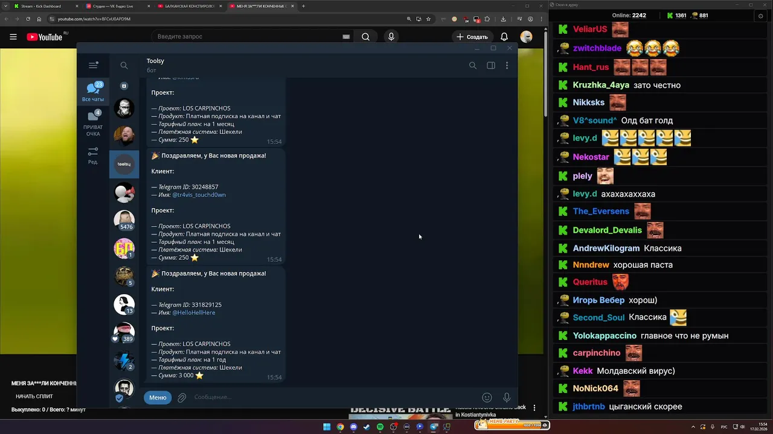Open Discord from the taskbar
This screenshot has height=434, width=773.
point(353,427)
